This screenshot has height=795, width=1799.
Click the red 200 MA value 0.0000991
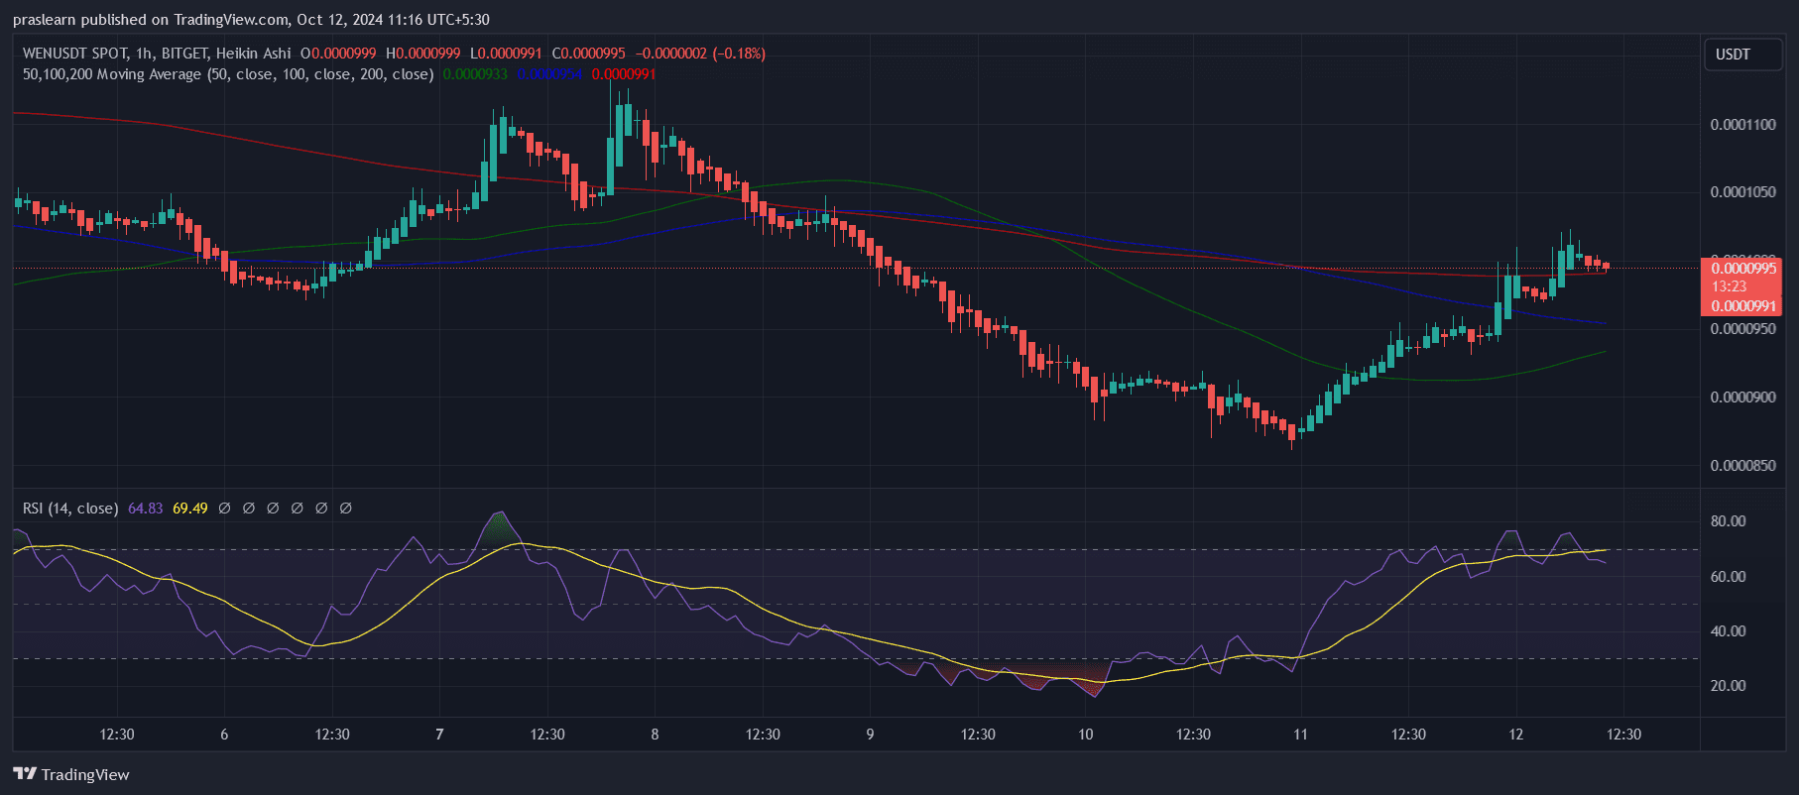(x=624, y=74)
